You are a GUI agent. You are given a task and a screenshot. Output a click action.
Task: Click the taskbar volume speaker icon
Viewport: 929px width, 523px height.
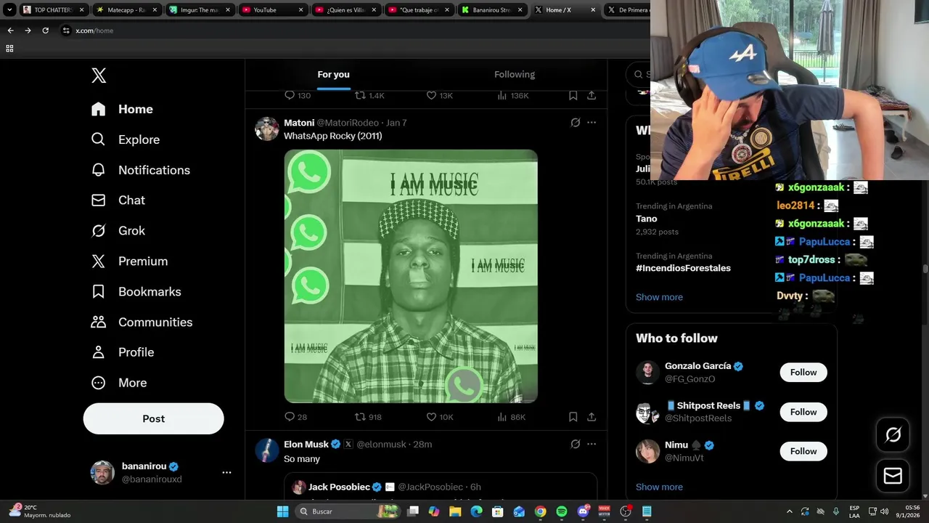click(x=884, y=511)
